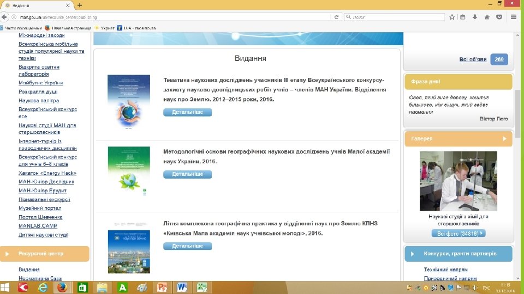Open the Pocket icon in toolbar
The width and height of the screenshot is (524, 294).
pos(499,17)
